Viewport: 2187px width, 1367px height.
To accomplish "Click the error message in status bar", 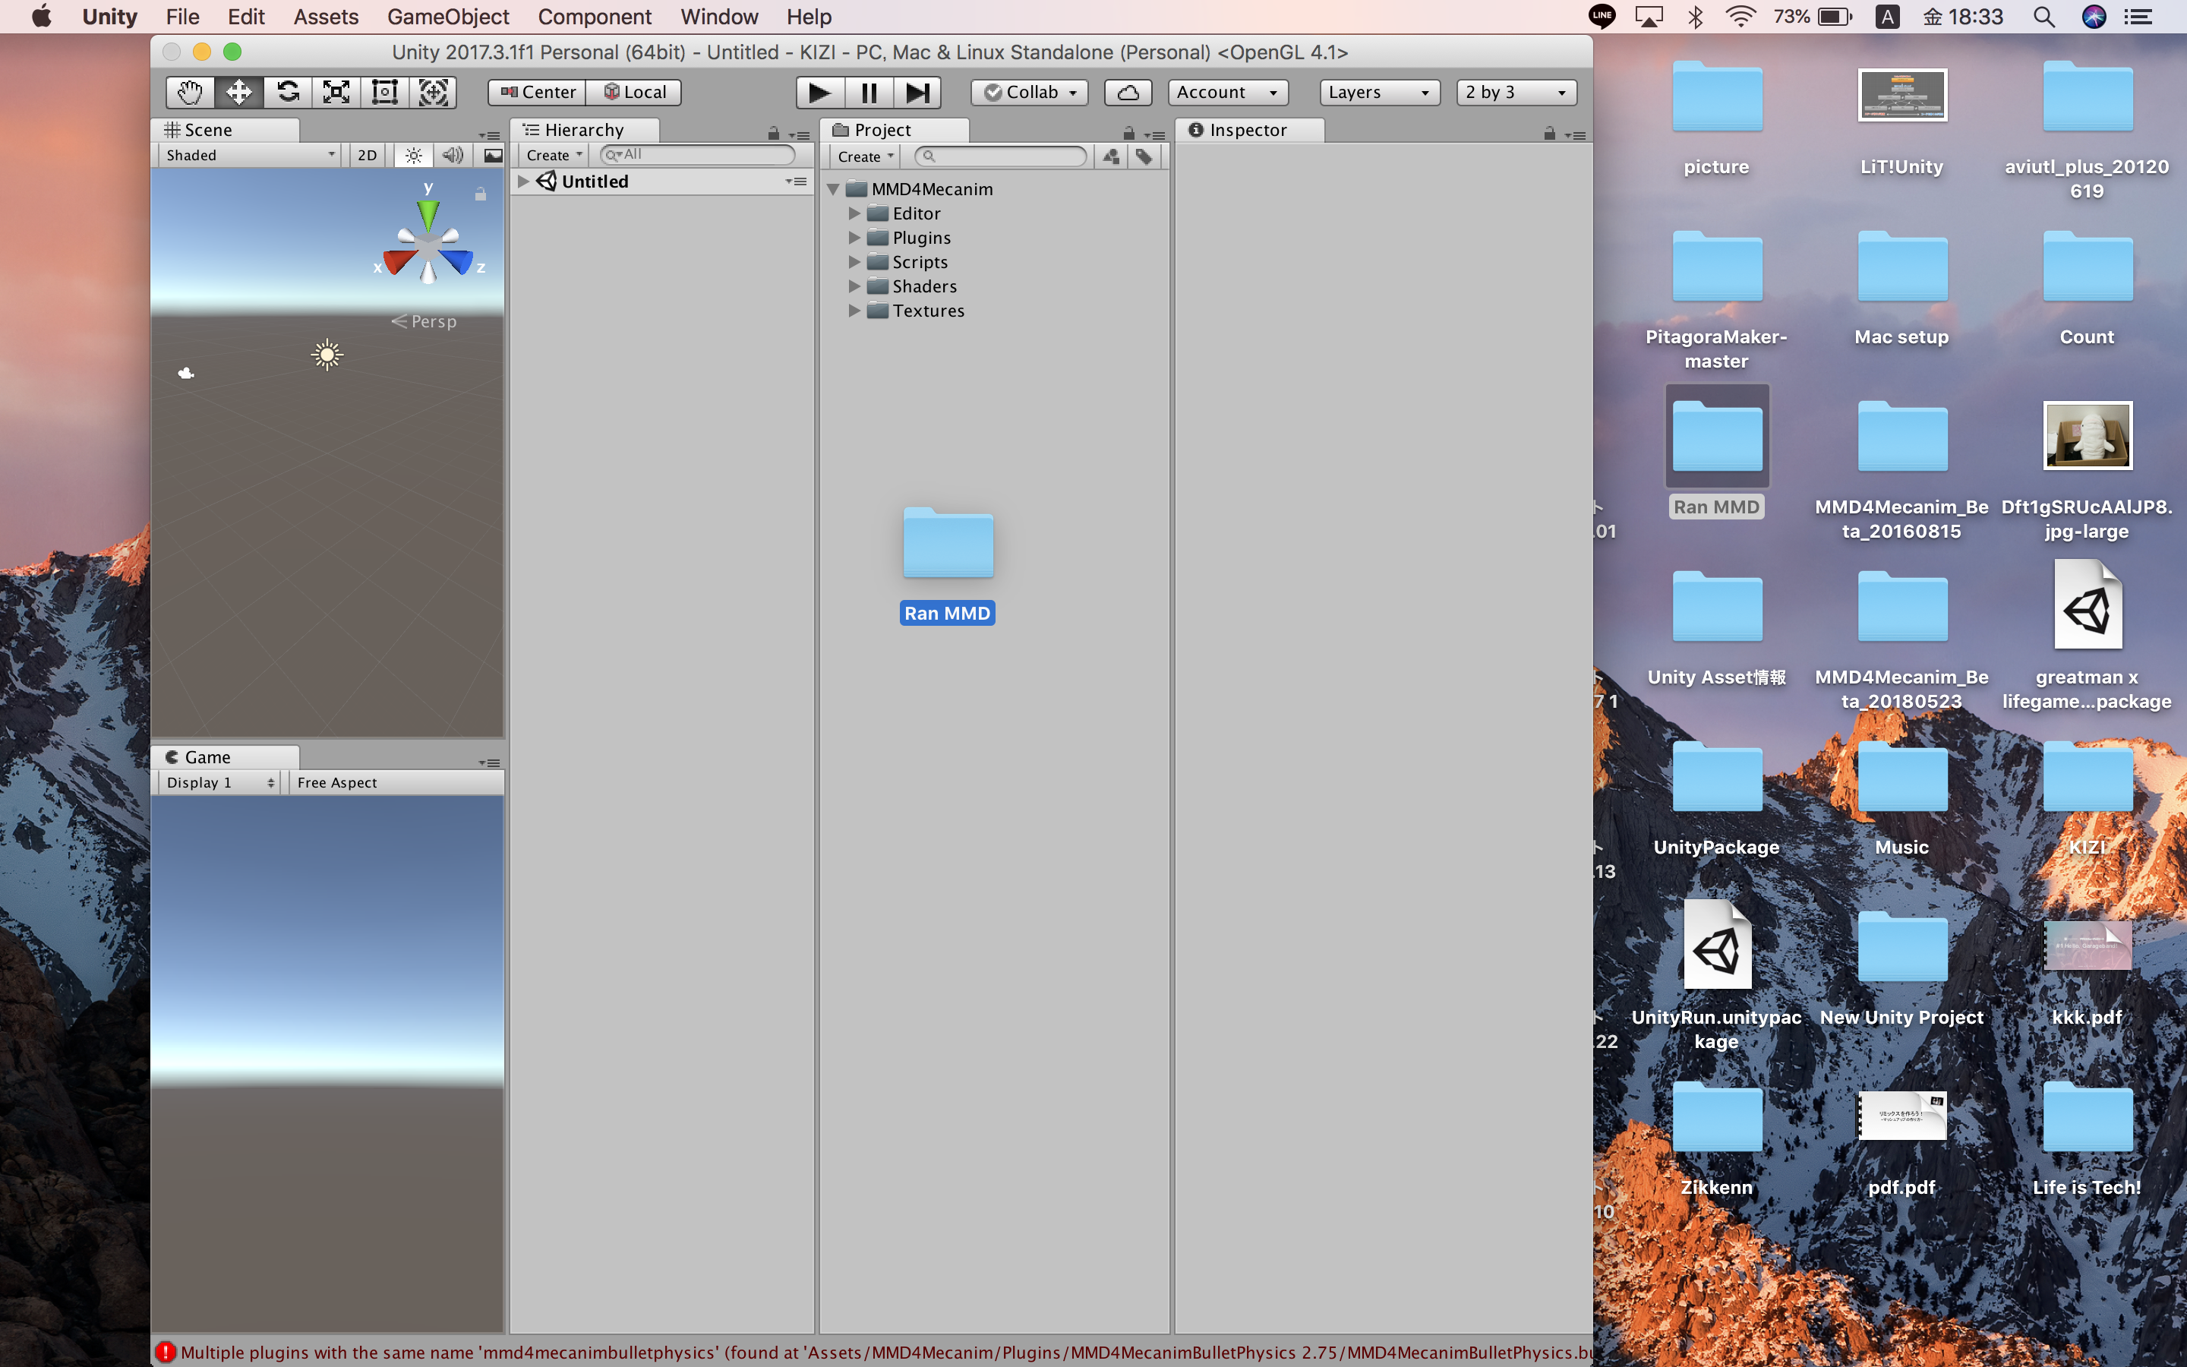I will click(x=872, y=1353).
